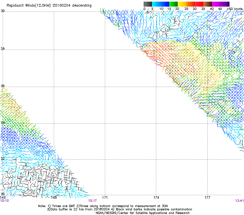The height and width of the screenshot is (215, 244).
Task: Click latitude label "30" on left axis
Action: point(3,11)
